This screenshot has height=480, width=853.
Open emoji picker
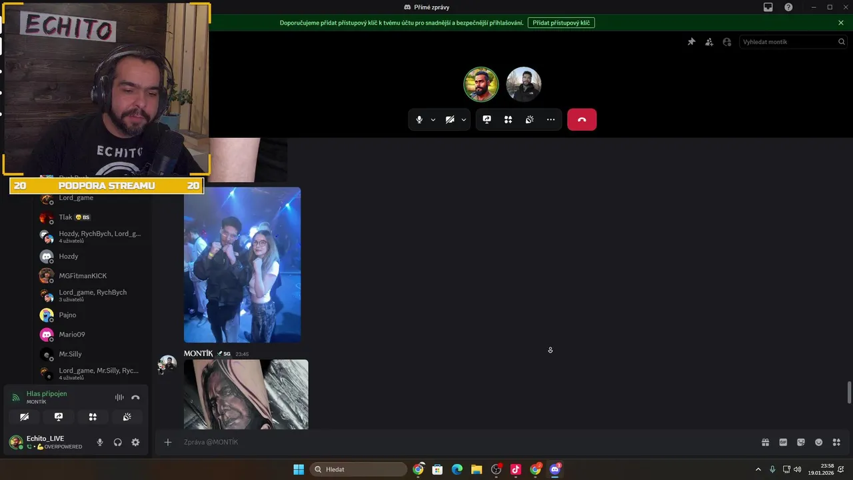(x=819, y=442)
